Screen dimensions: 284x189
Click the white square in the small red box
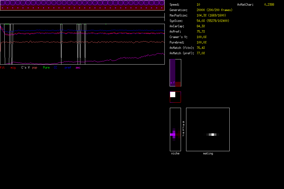[x=173, y=94]
